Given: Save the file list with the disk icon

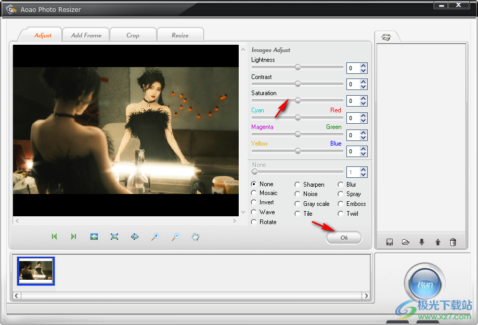Looking at the screenshot, I should point(389,241).
